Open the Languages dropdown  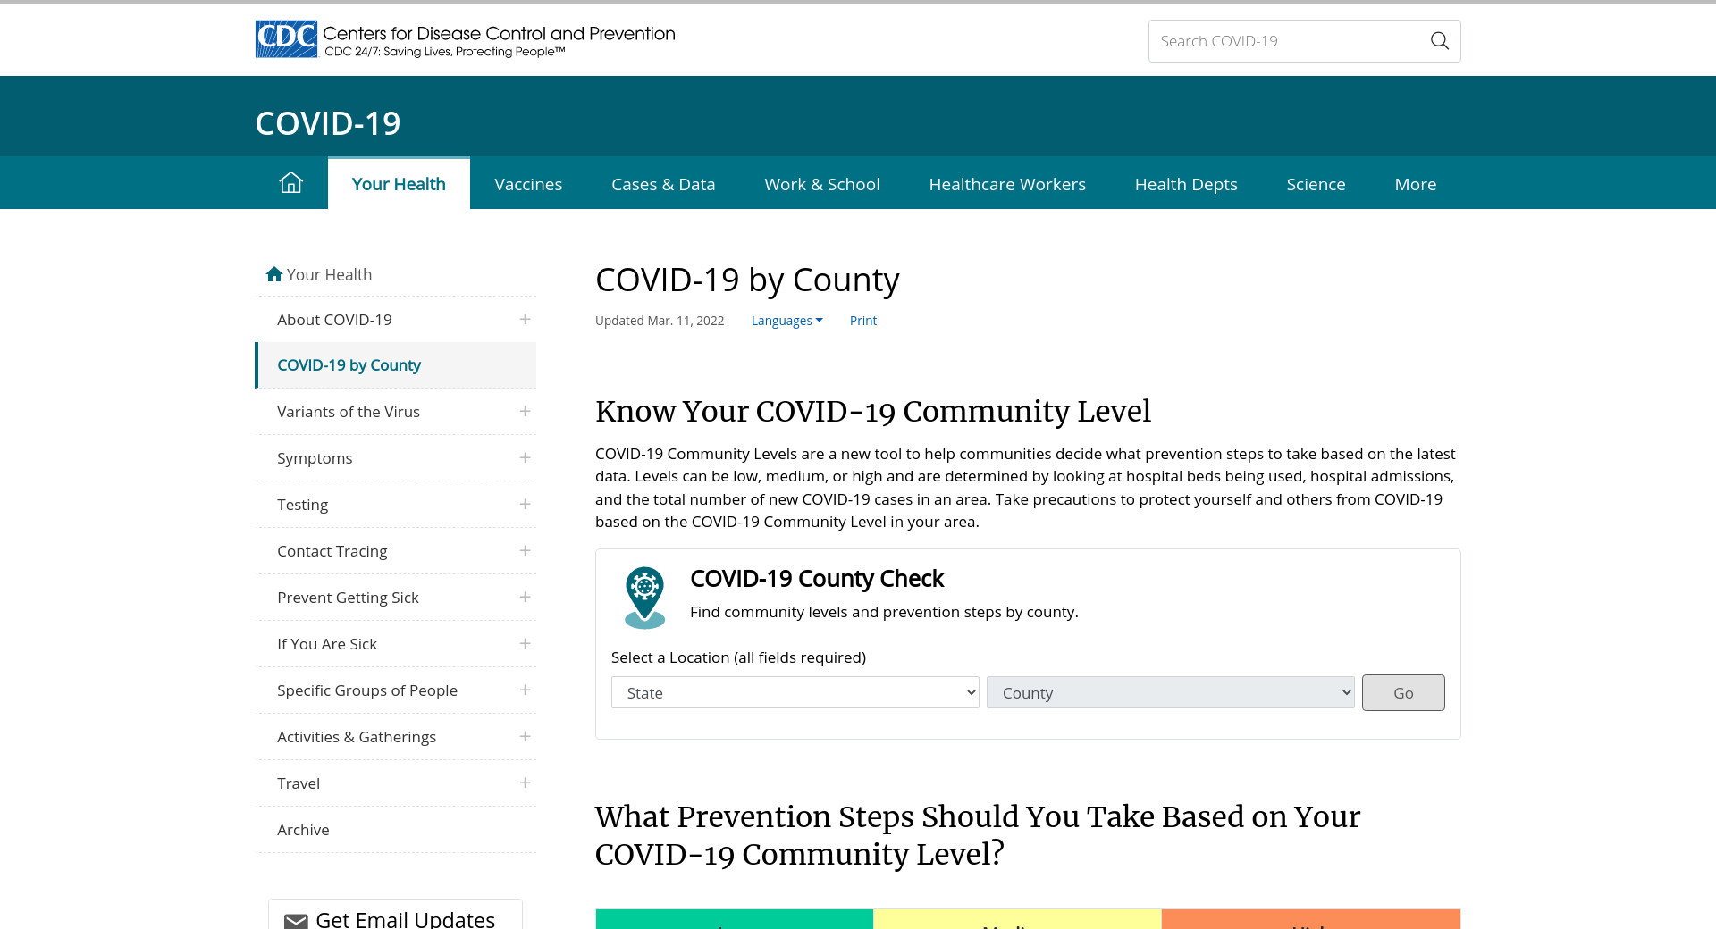tap(786, 321)
